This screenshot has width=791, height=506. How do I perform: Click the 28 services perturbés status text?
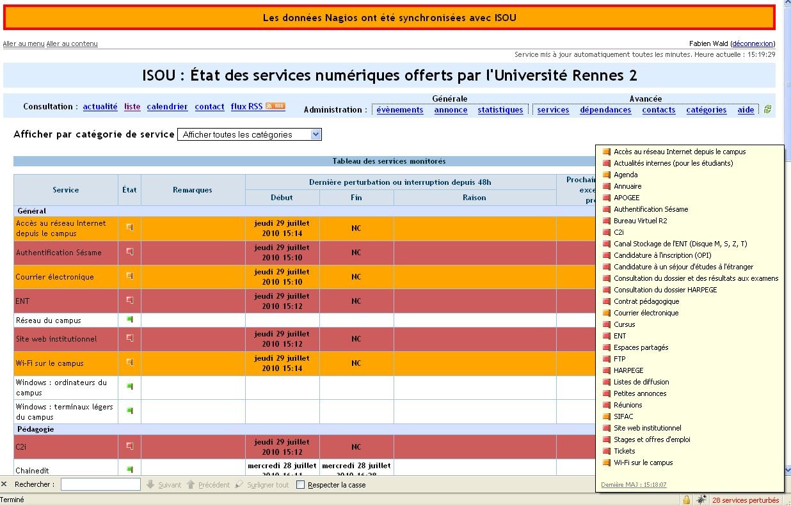point(746,500)
